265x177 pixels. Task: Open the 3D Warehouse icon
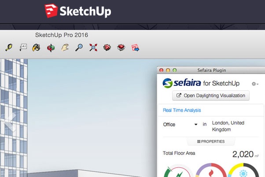point(107,48)
